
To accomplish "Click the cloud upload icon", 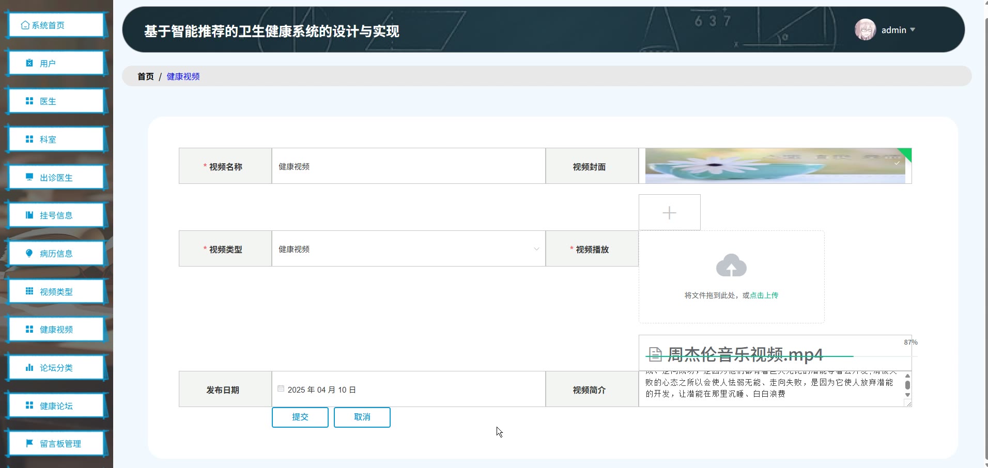I will 731,266.
